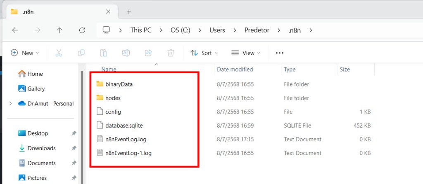Image resolution: width=423 pixels, height=184 pixels.
Task: Sort by Size column header
Action: point(345,70)
